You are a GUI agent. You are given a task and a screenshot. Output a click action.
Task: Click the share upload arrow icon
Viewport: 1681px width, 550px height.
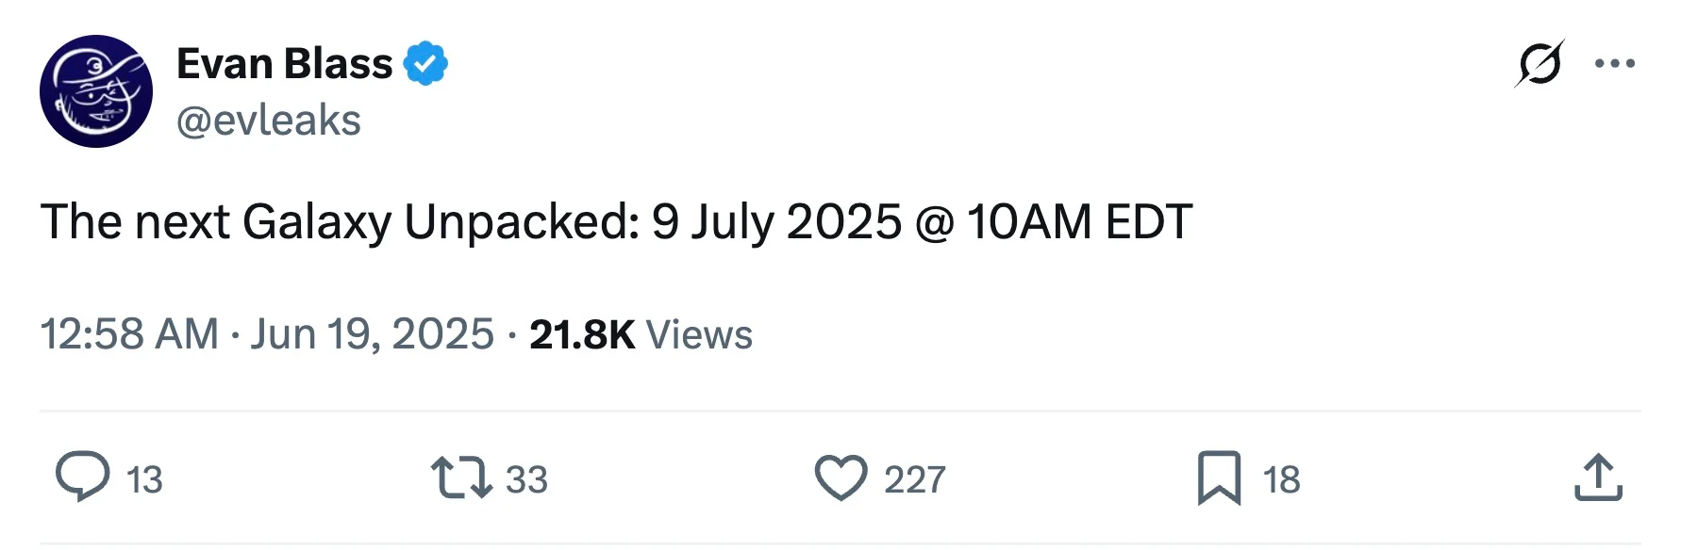point(1598,477)
